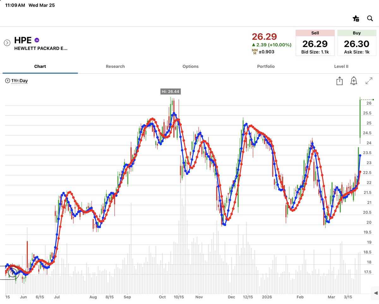The width and height of the screenshot is (379, 304).
Task: Tap the last price 26.29 in red
Action: click(264, 37)
